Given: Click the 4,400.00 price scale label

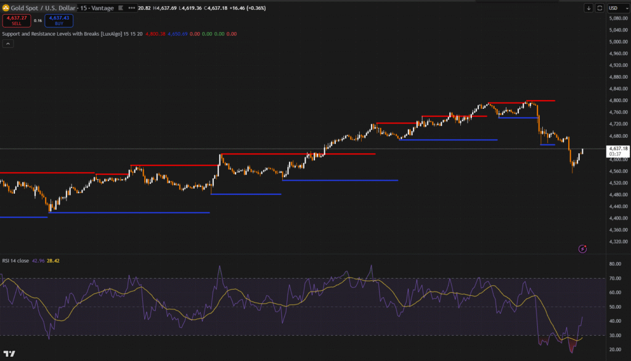Looking at the screenshot, I should [619, 218].
